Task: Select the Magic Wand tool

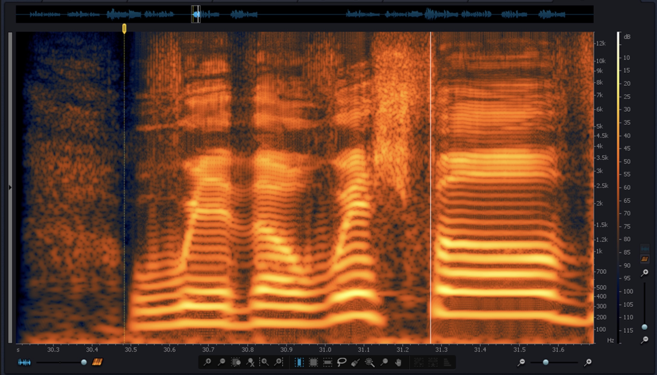Action: 370,362
